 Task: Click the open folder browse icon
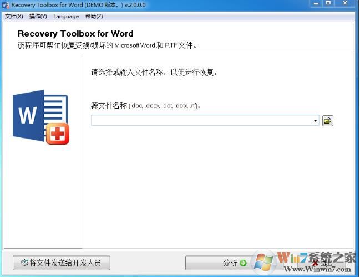coord(328,121)
